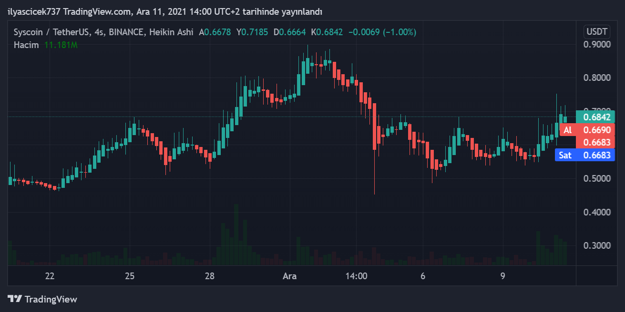Open the USDT currency selector
625x312 pixels.
point(596,32)
